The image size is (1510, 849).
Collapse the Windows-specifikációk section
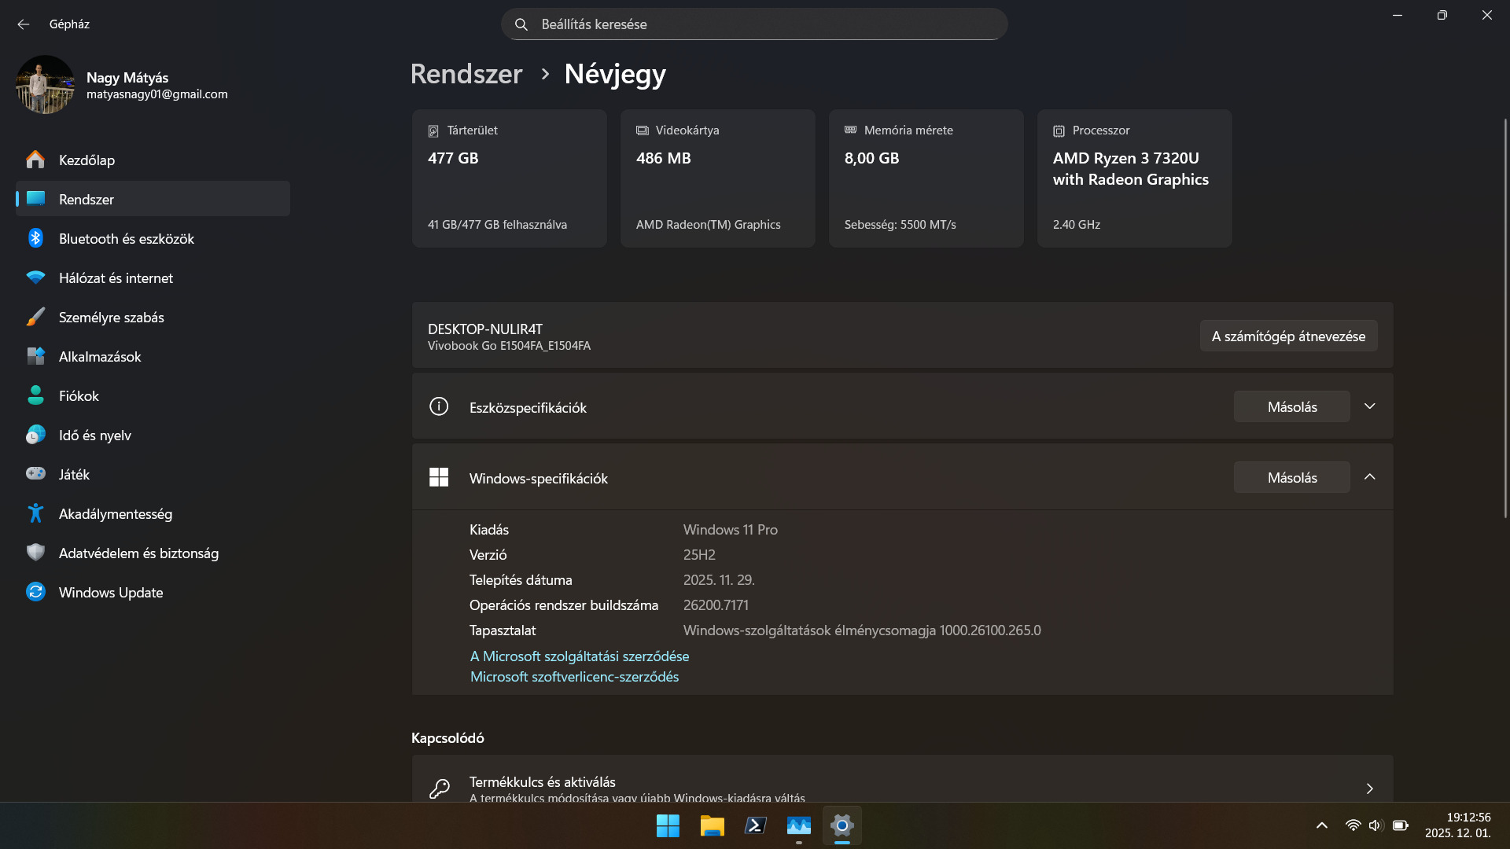[x=1369, y=477]
